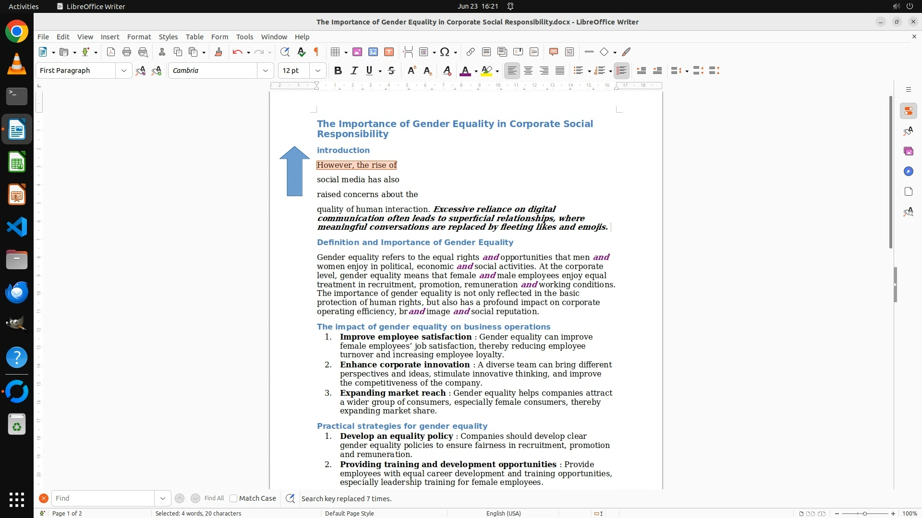
Task: Toggle Formatting Marks pilcrow icon
Action: 316,52
